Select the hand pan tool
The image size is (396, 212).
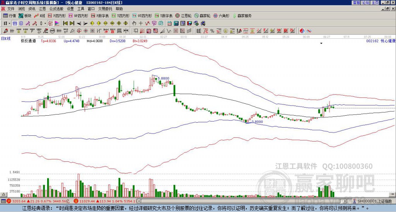tap(134, 24)
